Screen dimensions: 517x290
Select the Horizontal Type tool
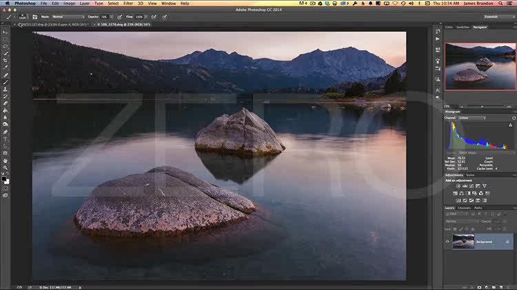tap(6, 139)
